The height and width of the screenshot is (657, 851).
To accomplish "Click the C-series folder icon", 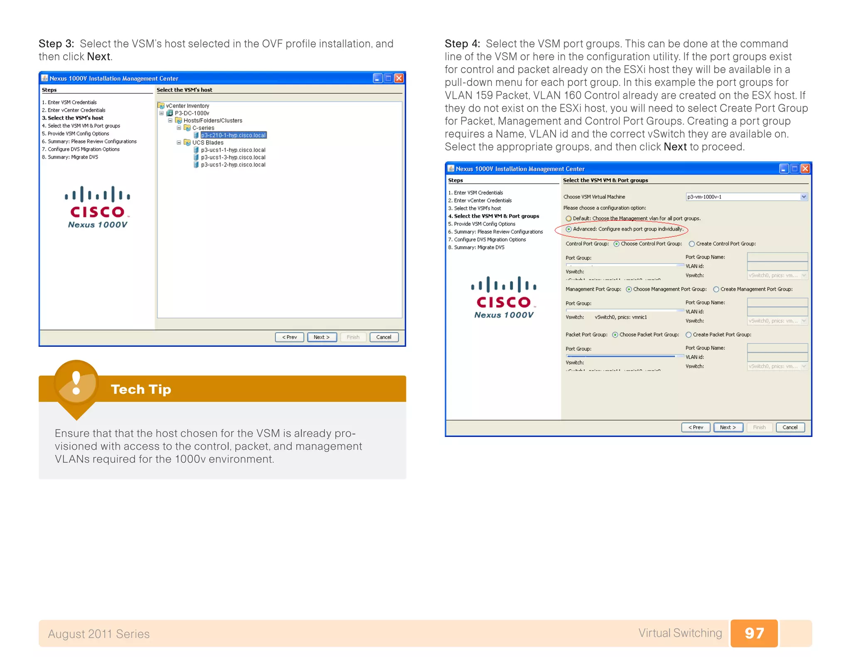I will coord(187,128).
